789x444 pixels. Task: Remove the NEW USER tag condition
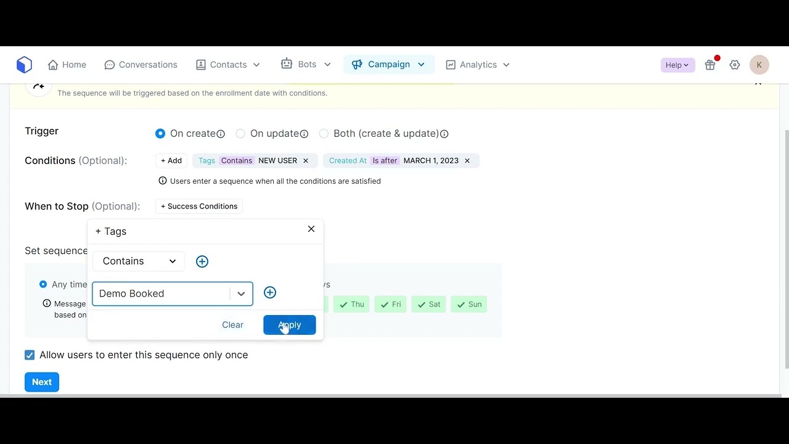click(306, 161)
